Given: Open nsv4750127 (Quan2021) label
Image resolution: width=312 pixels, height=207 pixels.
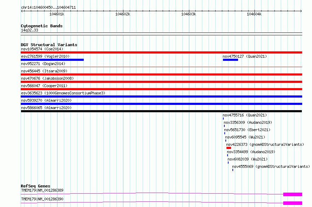Looking at the screenshot, I should [245, 56].
